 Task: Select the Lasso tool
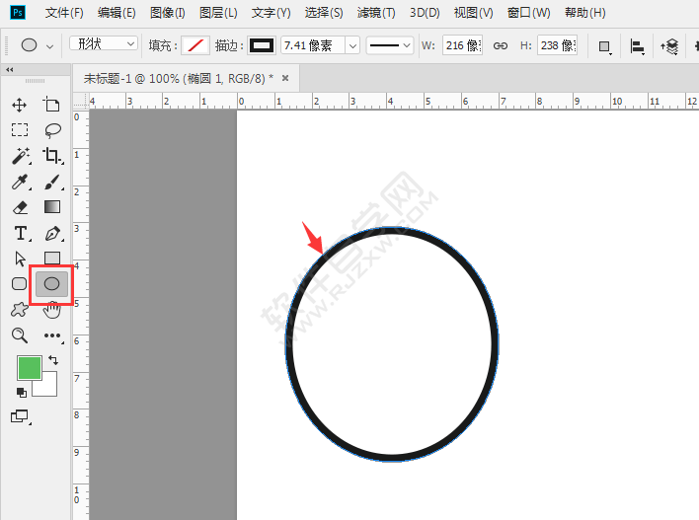pyautogui.click(x=52, y=130)
